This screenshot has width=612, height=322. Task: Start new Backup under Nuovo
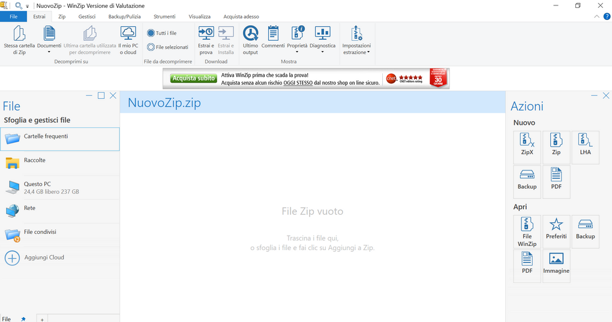(527, 182)
